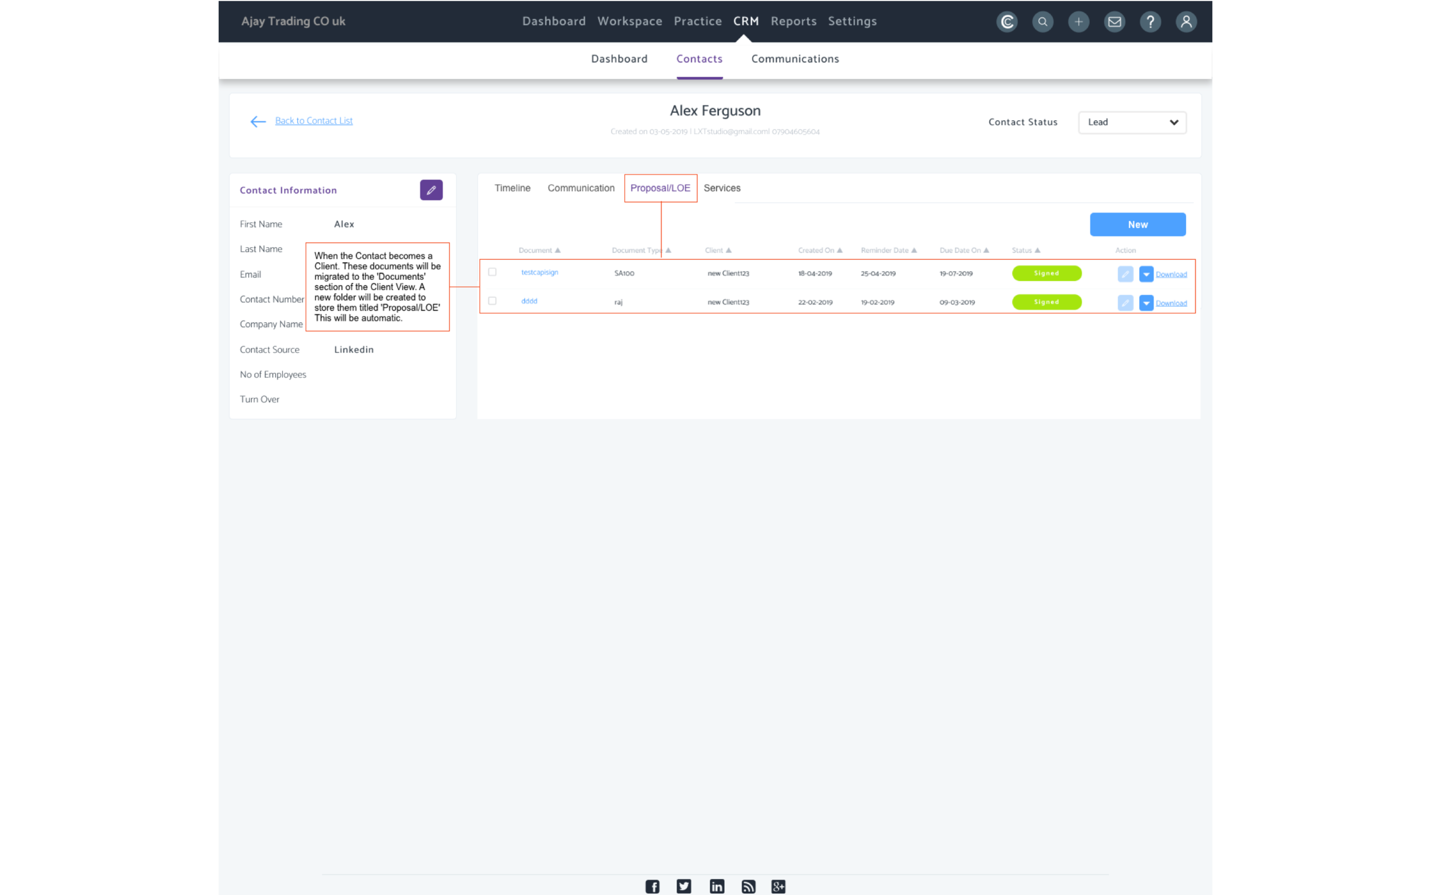Follow the Back to Contact List link
Screen dimensions: 1431x895
[314, 120]
